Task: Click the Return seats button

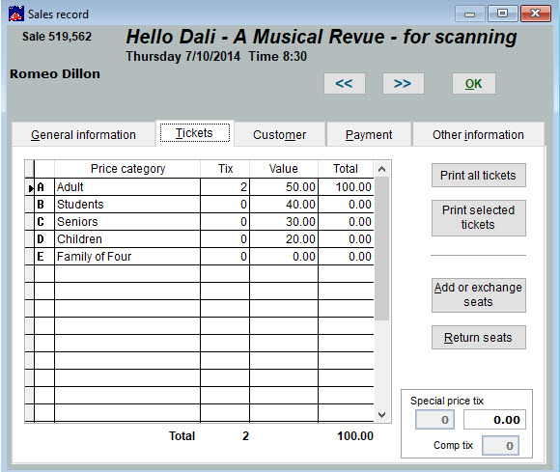Action: click(479, 338)
